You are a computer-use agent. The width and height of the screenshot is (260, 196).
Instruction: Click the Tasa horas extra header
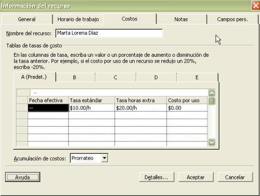[140, 100]
